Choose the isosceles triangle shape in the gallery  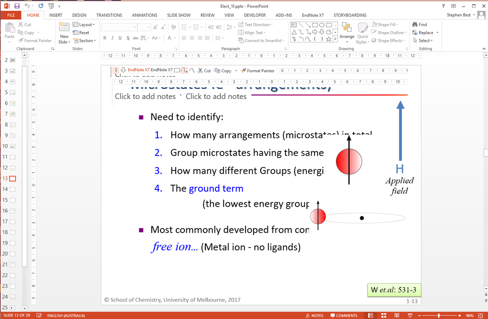(x=294, y=32)
